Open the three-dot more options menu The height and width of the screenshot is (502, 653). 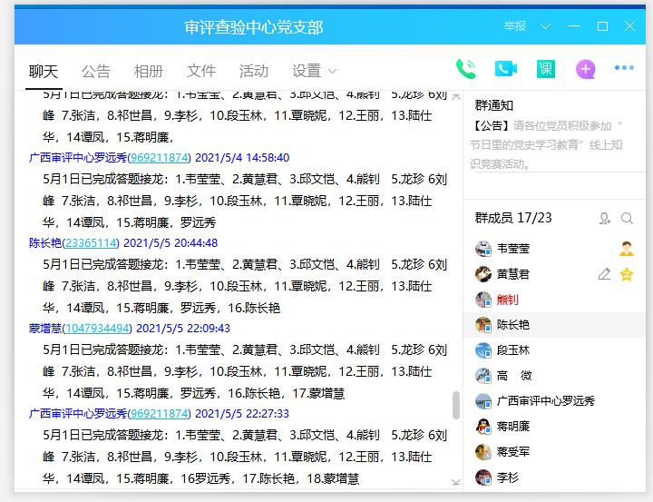pyautogui.click(x=624, y=67)
